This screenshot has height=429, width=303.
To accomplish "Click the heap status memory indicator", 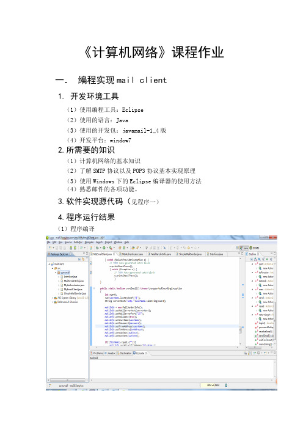I will coord(213,385).
